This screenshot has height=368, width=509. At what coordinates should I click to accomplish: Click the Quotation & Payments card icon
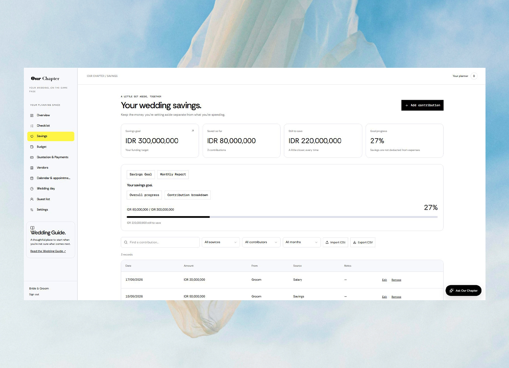(x=32, y=157)
